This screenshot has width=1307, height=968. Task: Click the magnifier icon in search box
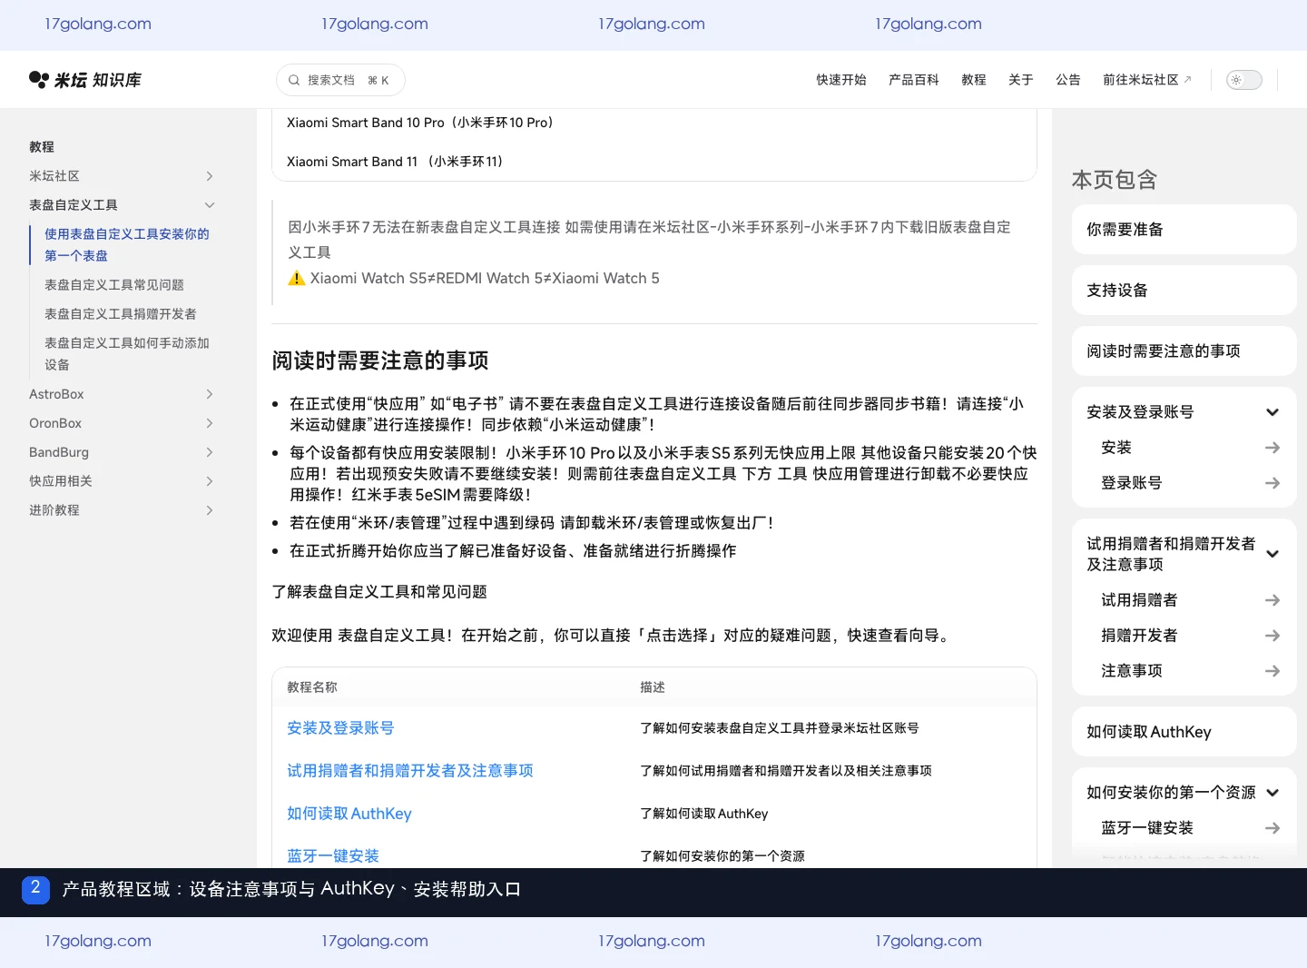(x=294, y=80)
